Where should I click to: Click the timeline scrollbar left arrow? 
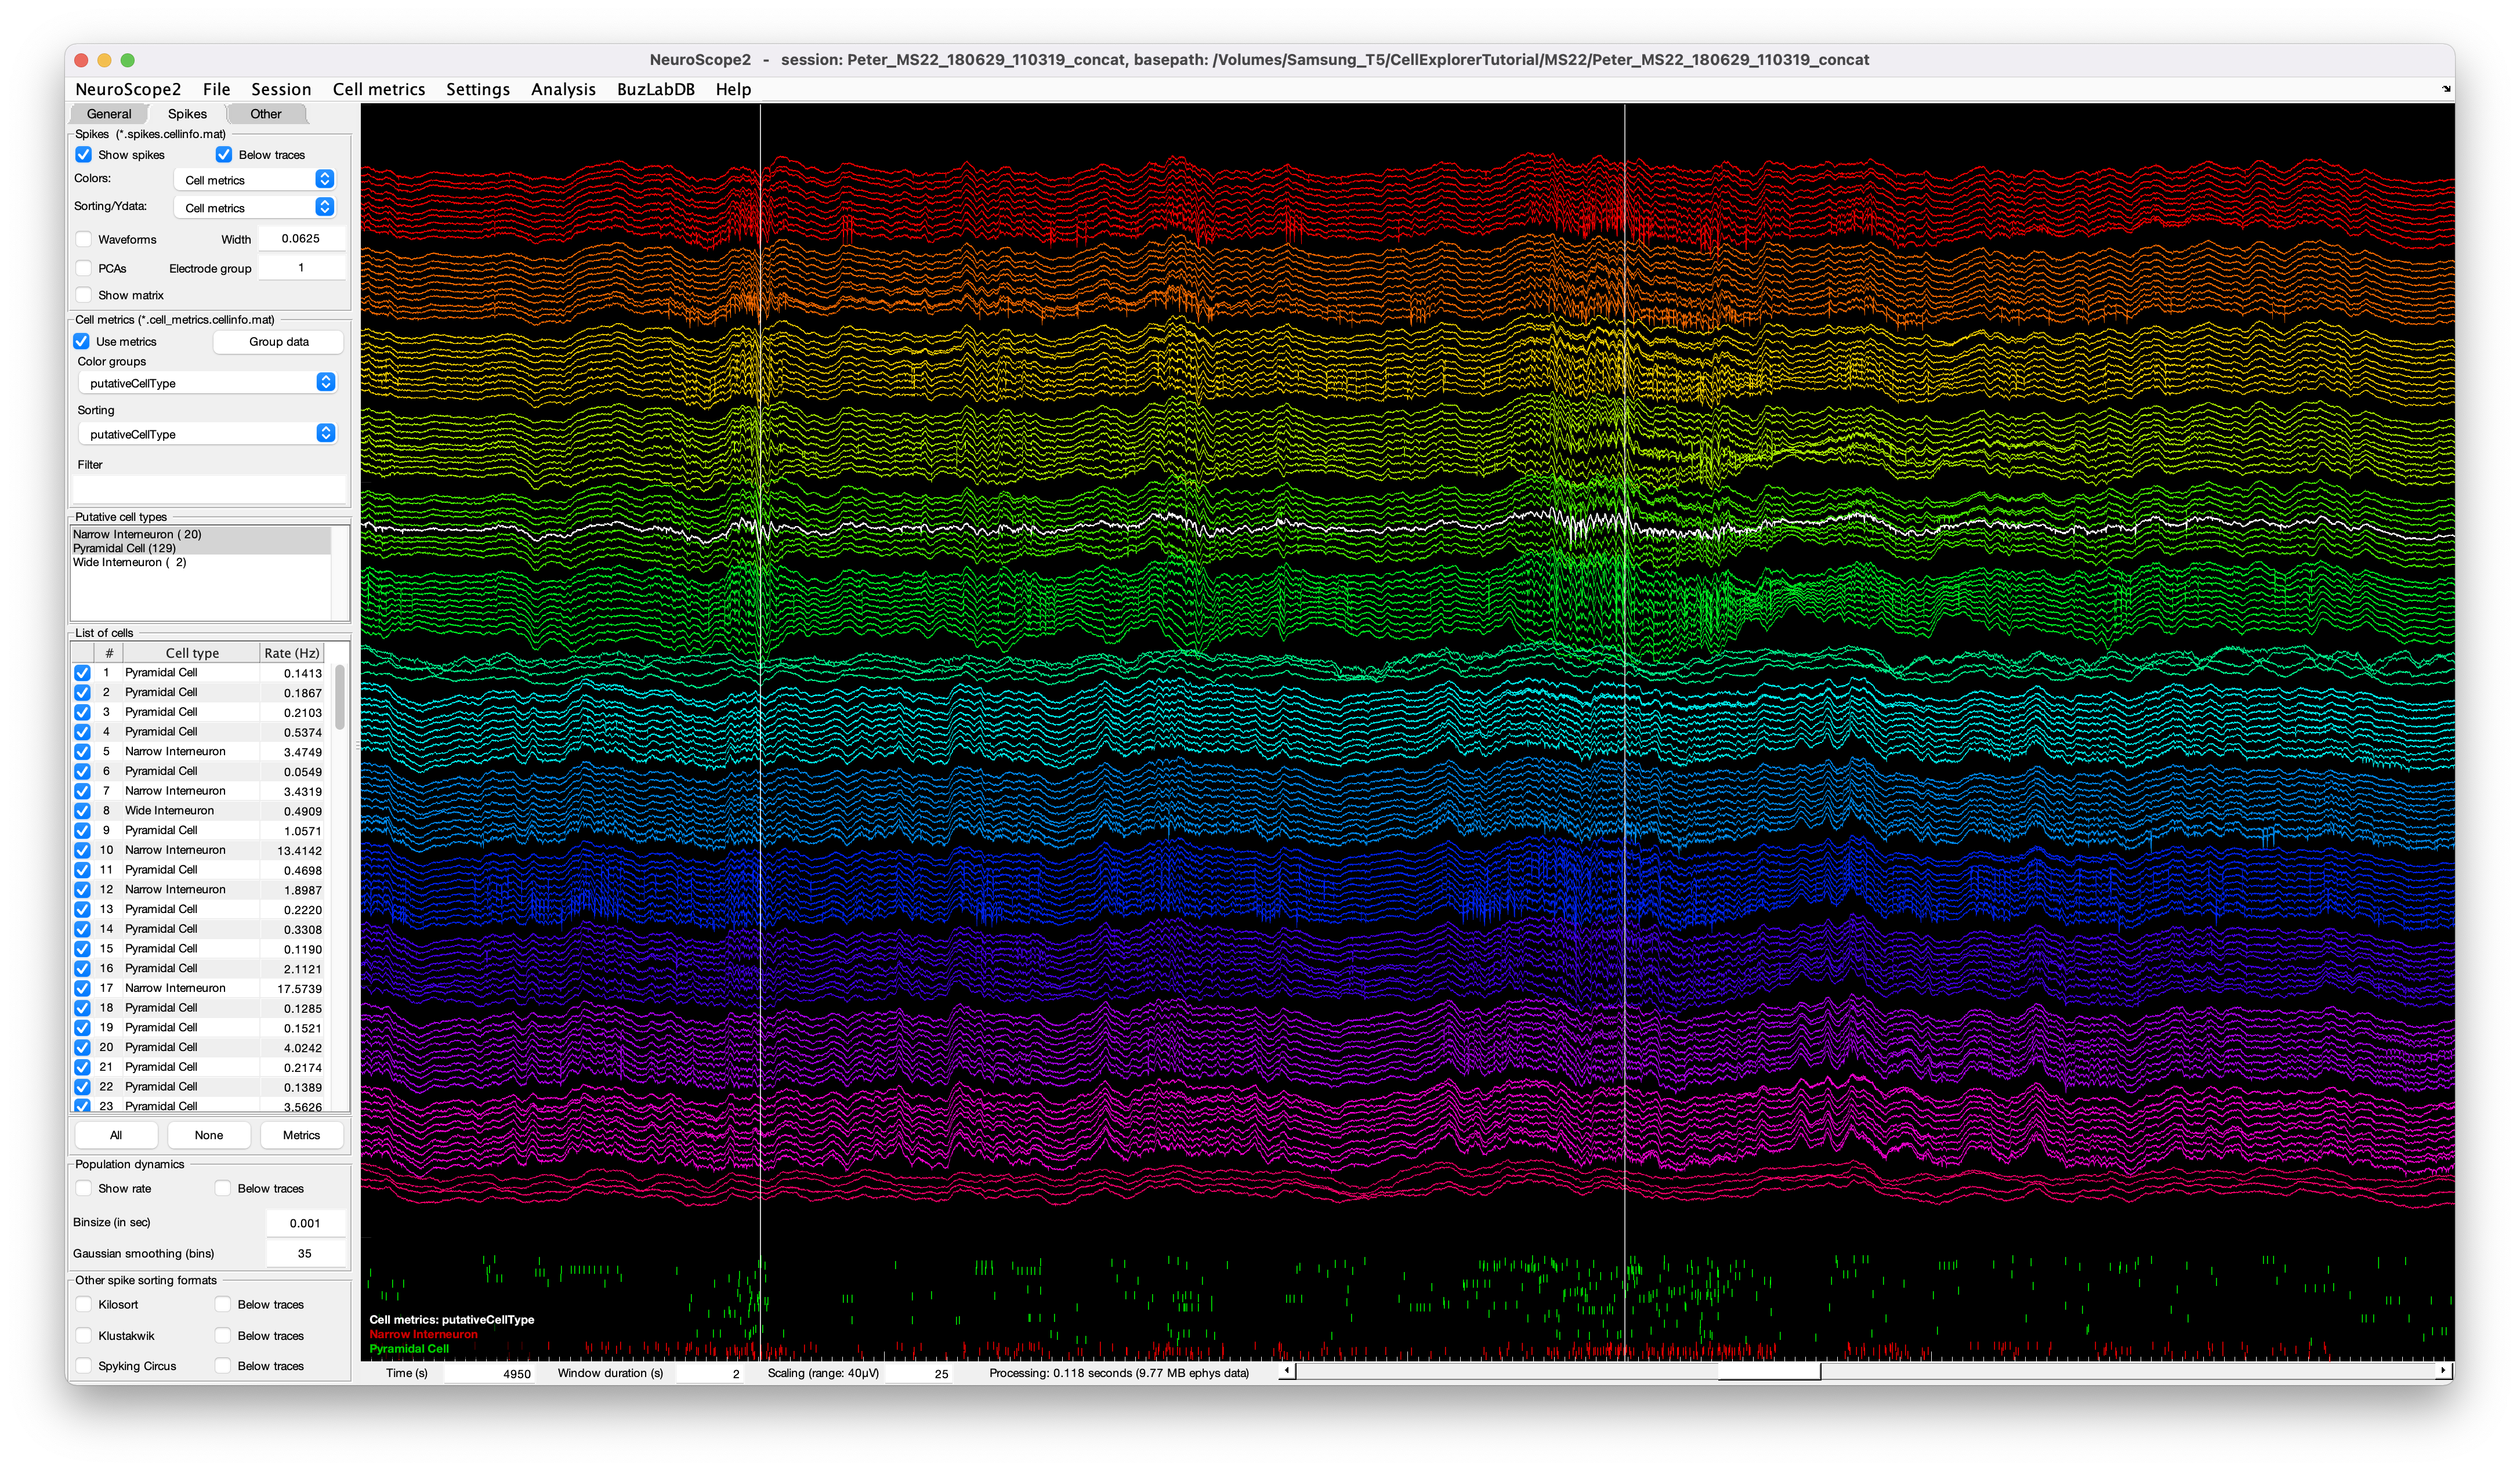point(1287,1371)
